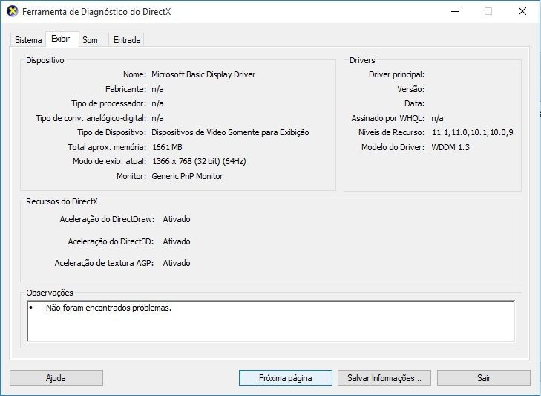
Task: Switch to the Sistema tab
Action: click(28, 40)
